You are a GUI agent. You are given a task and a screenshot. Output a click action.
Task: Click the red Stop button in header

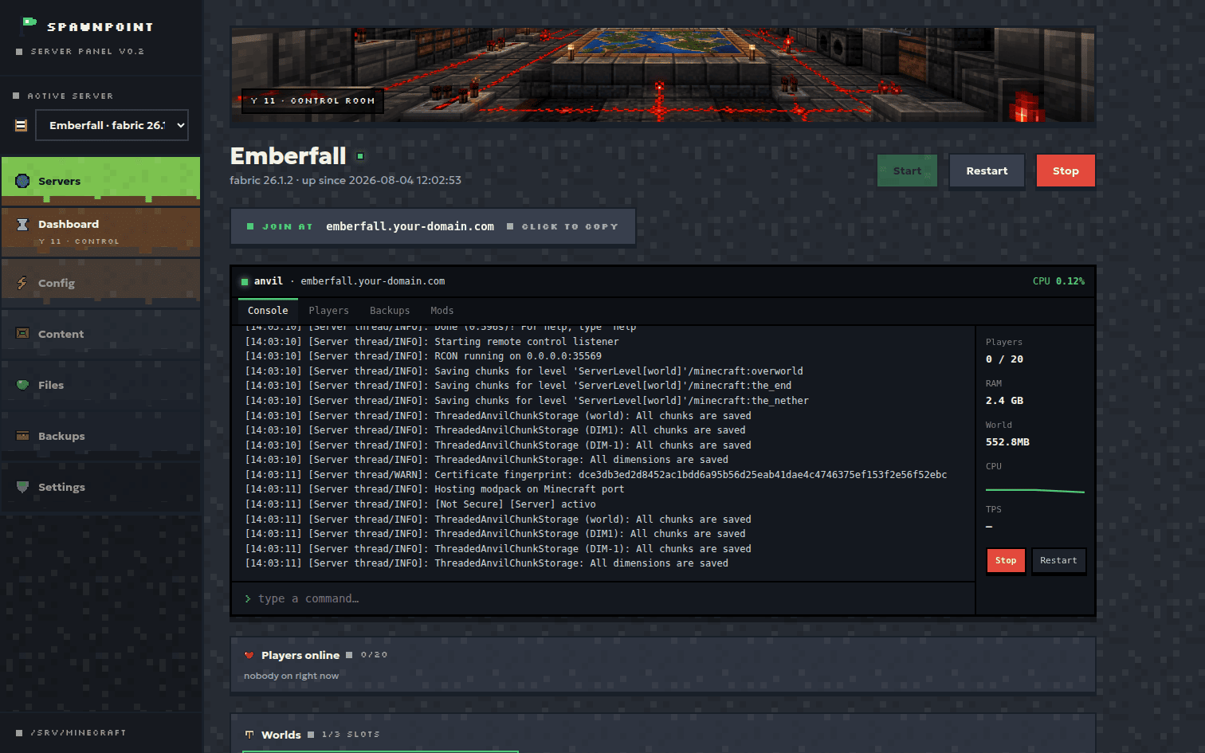point(1066,171)
